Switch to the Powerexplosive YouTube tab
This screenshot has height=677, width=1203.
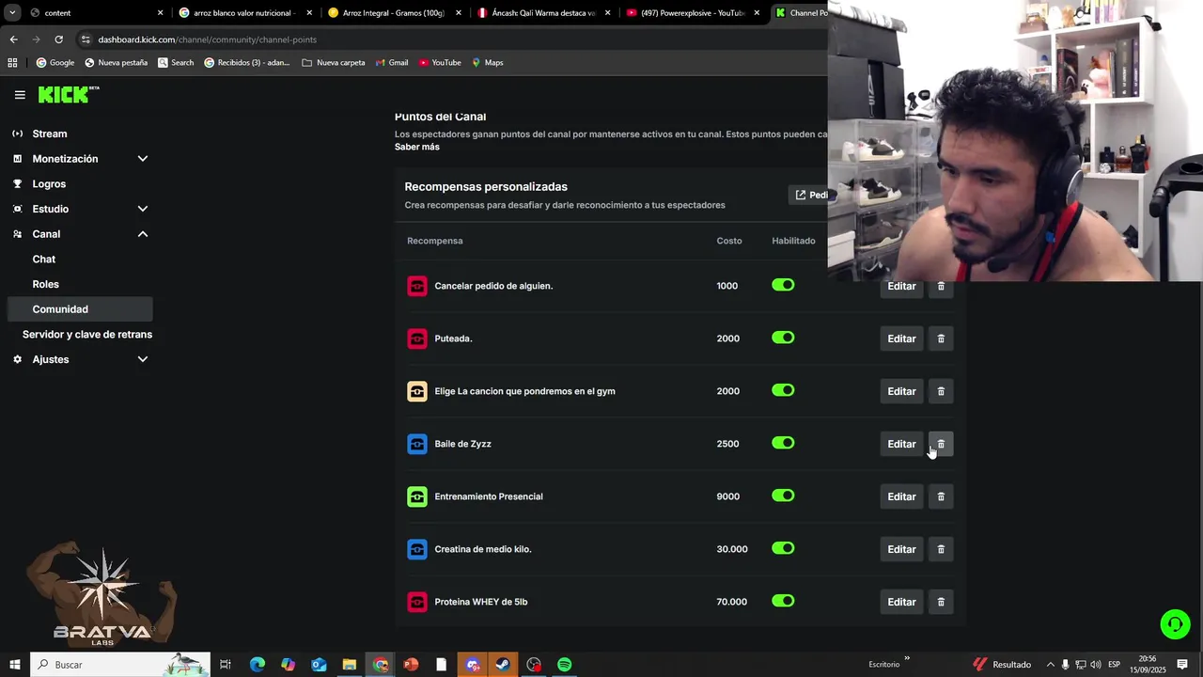pos(691,13)
